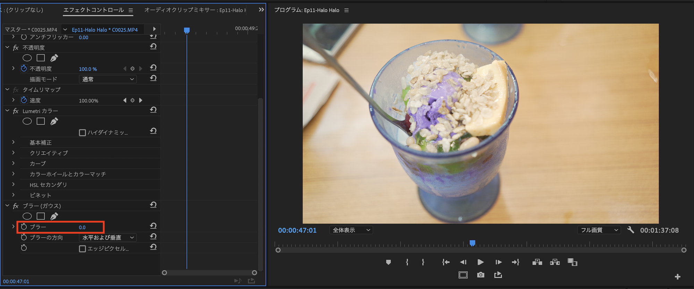
Task: Open the wrench settings in Program monitor
Action: pyautogui.click(x=630, y=230)
